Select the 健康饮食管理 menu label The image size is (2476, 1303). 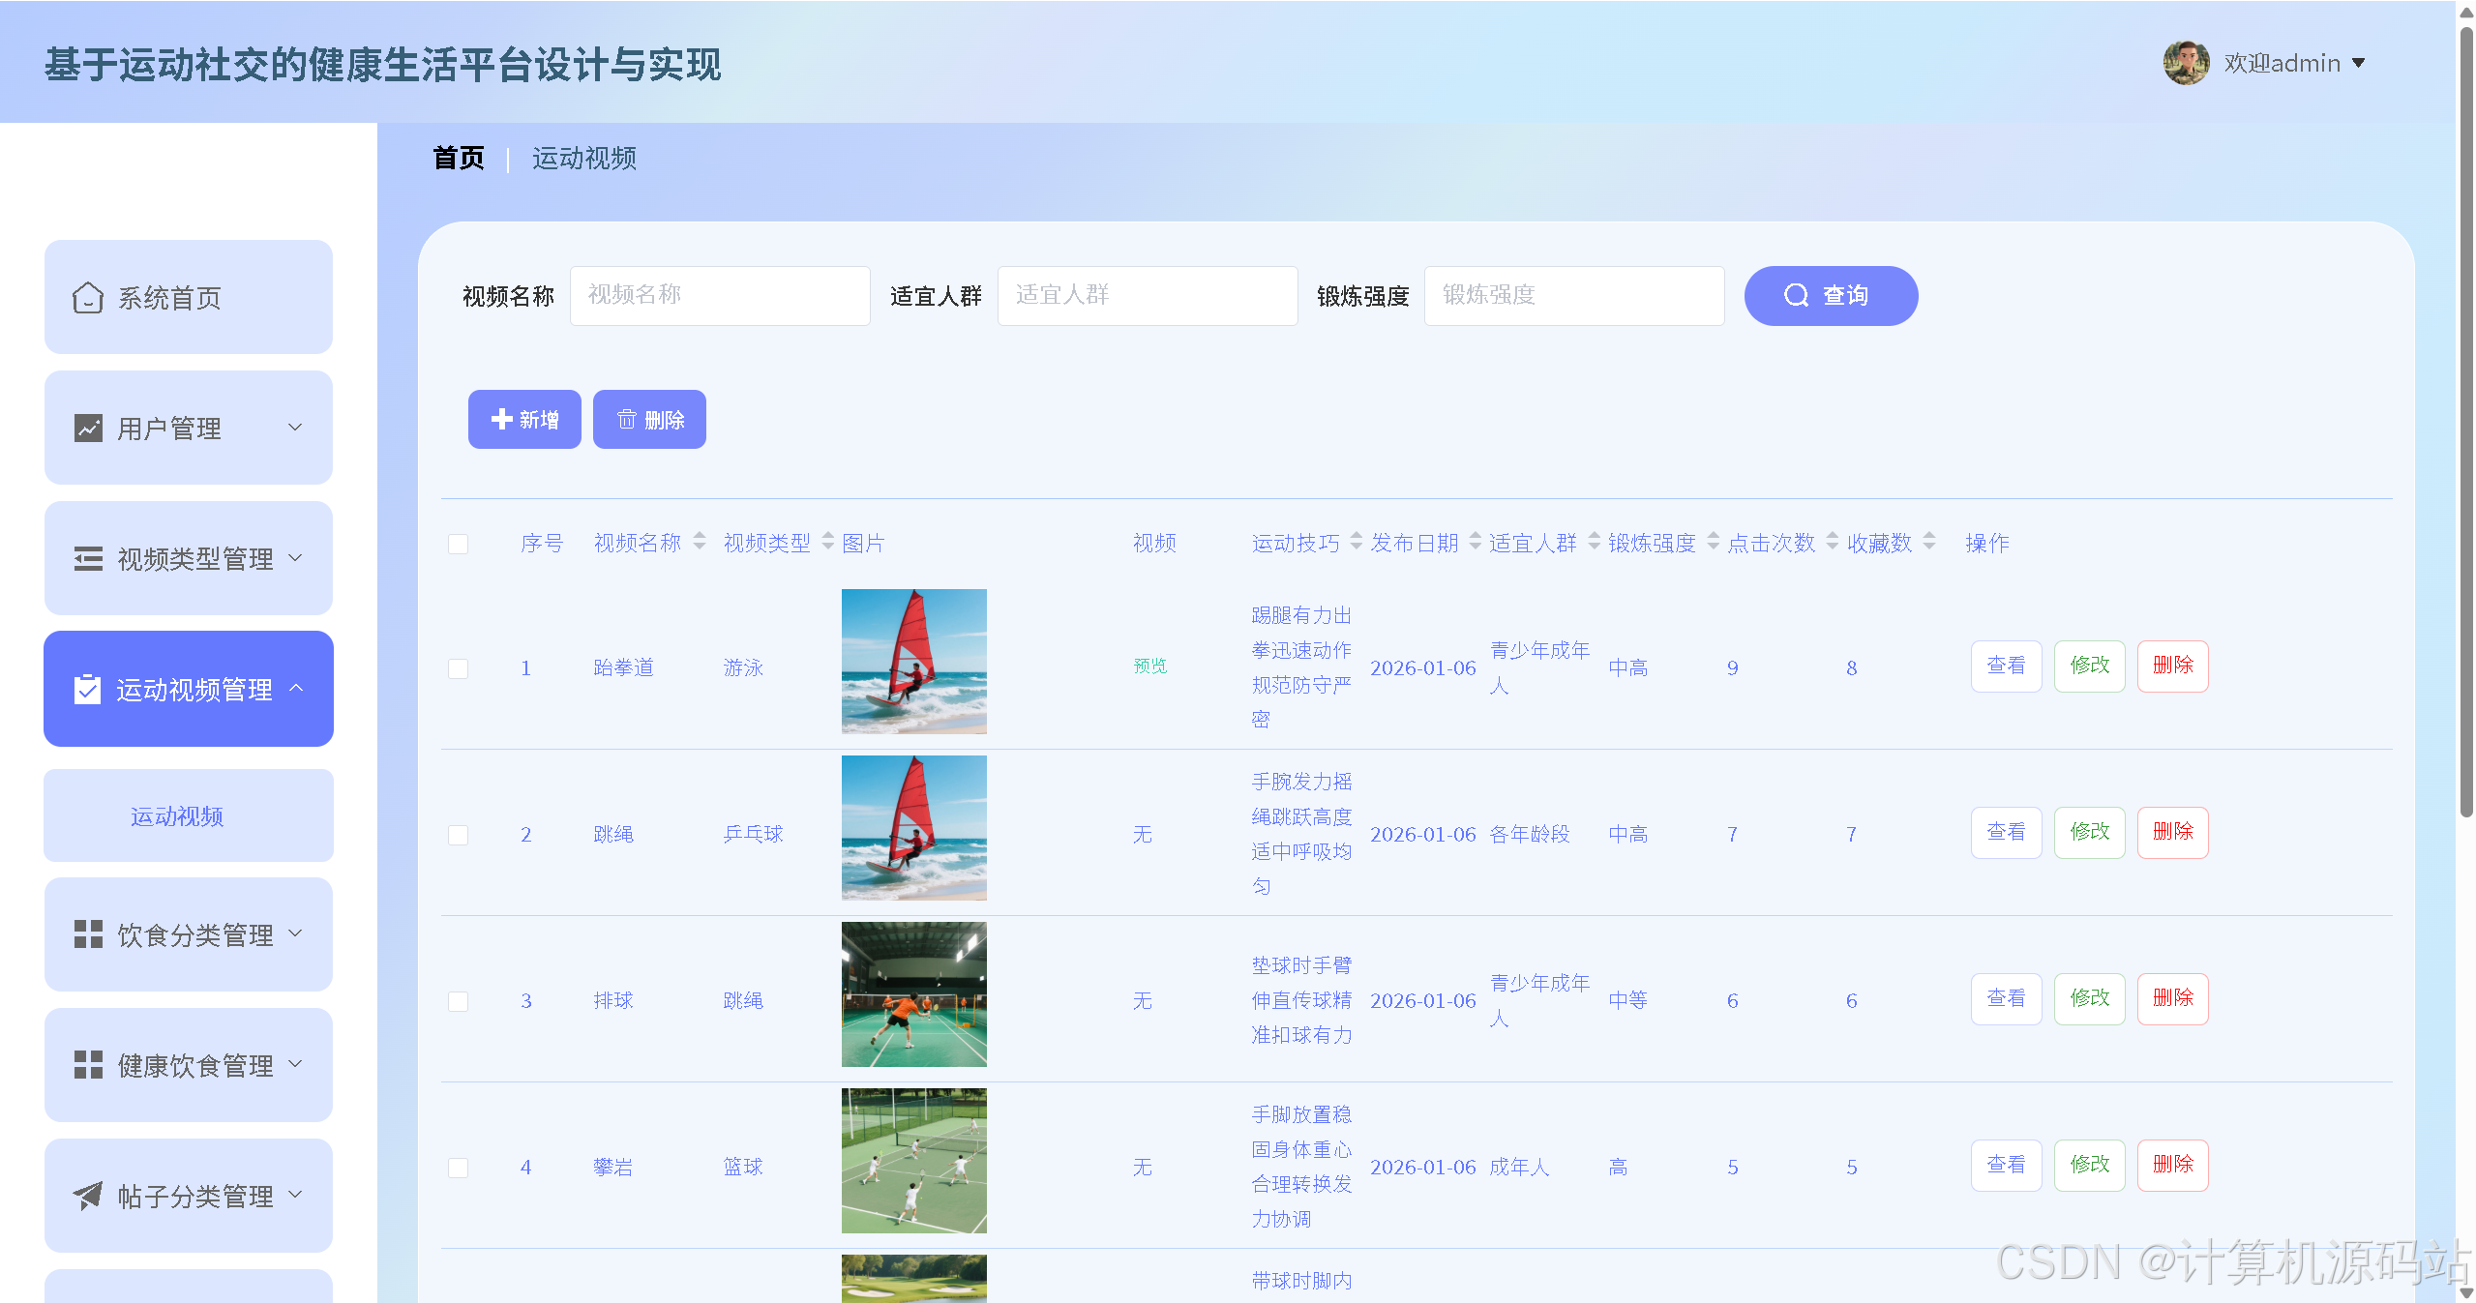tap(195, 1065)
